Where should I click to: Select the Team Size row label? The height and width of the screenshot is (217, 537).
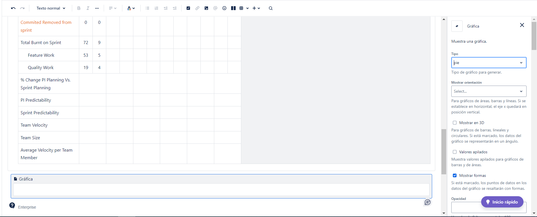[x=30, y=138]
